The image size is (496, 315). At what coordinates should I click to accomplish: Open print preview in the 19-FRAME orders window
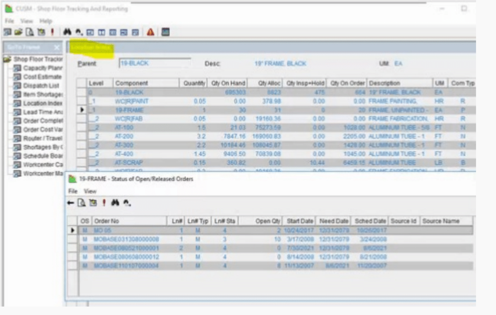[82, 203]
